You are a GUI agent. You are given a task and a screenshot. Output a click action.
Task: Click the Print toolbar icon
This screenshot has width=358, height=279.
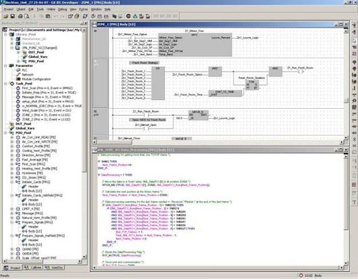coord(20,16)
